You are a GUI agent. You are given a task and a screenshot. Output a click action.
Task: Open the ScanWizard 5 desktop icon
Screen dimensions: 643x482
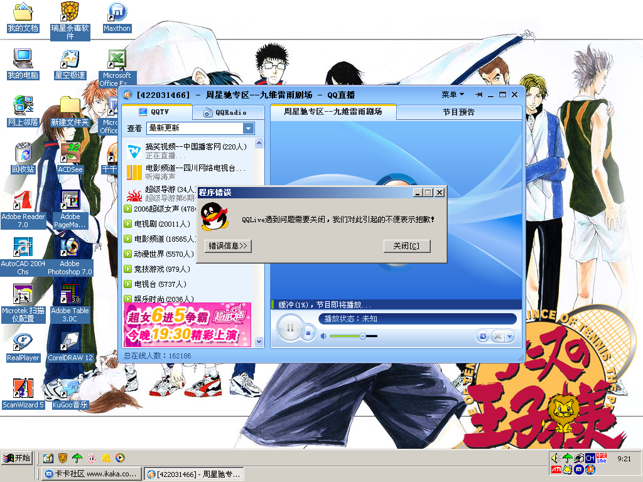click(x=23, y=394)
